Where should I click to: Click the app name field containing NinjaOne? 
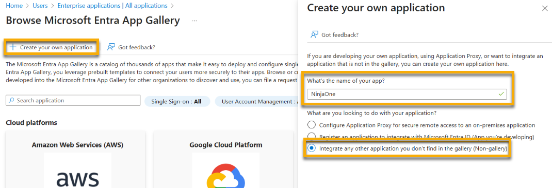click(x=407, y=94)
